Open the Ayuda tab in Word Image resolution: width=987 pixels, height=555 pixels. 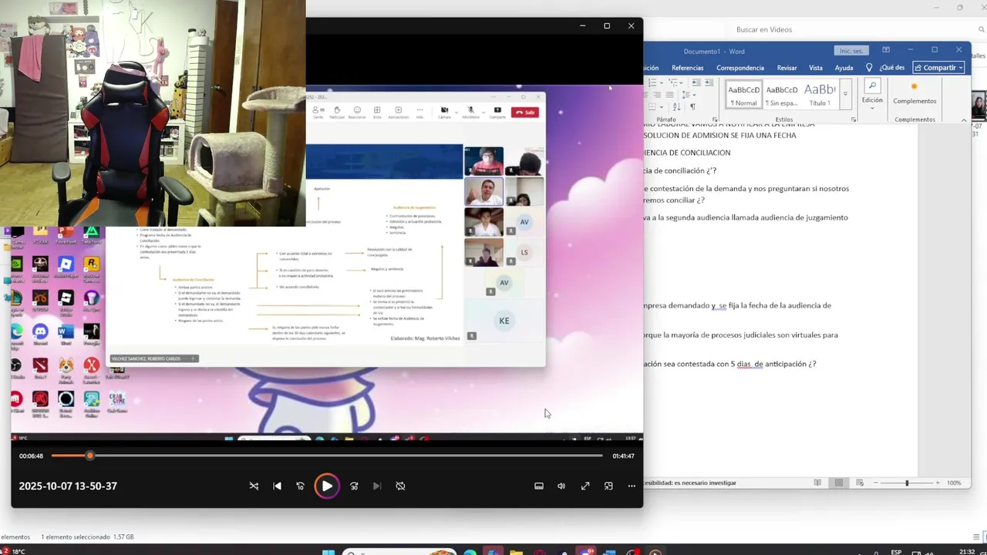[x=844, y=68]
